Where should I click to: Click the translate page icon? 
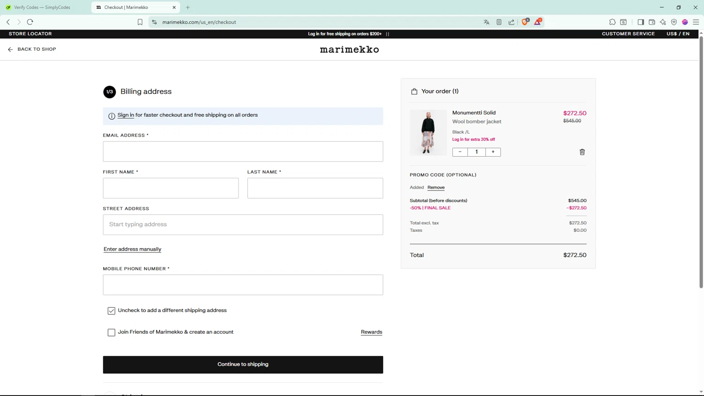coord(486,22)
